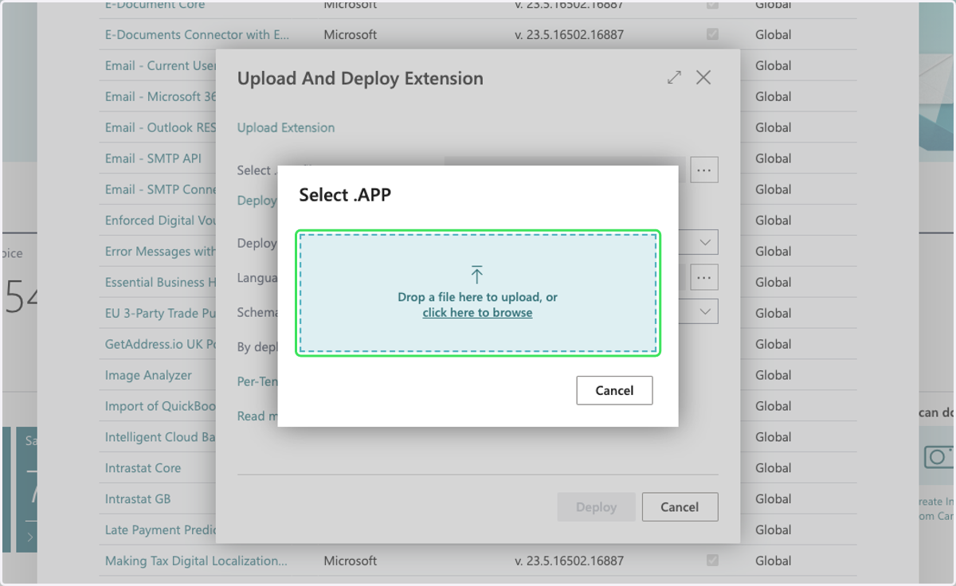
Task: Expand the Schema Sync Mode dropdown
Action: tap(705, 311)
